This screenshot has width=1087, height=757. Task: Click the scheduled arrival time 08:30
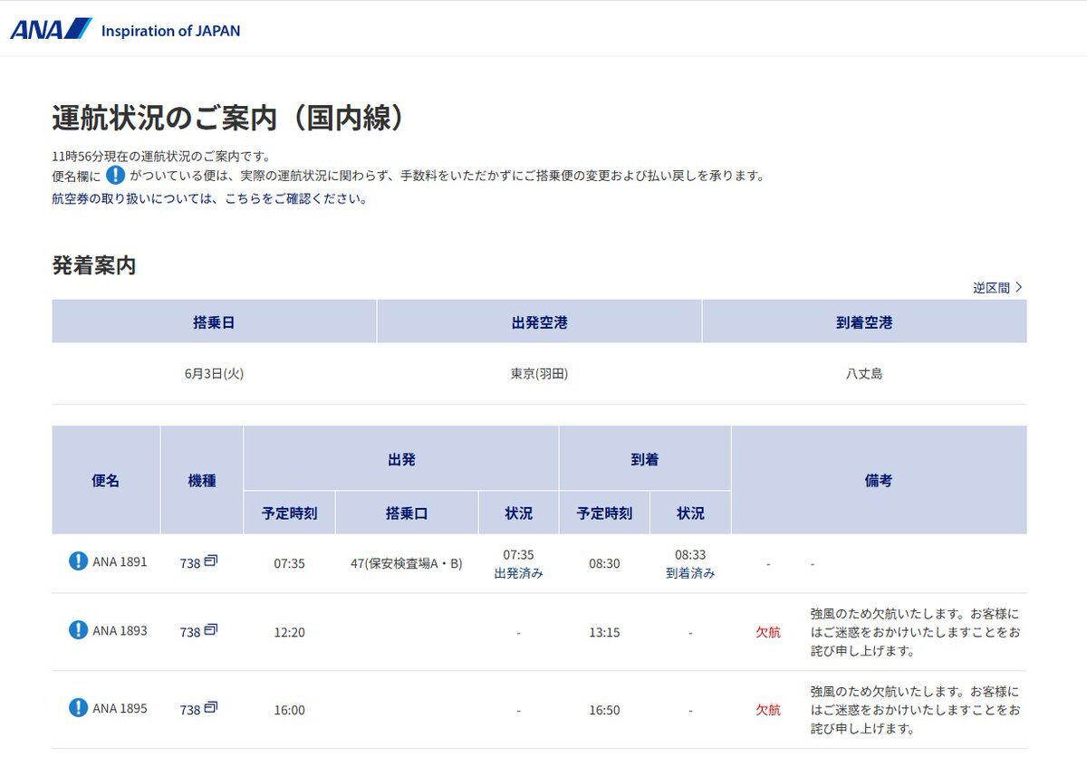604,563
